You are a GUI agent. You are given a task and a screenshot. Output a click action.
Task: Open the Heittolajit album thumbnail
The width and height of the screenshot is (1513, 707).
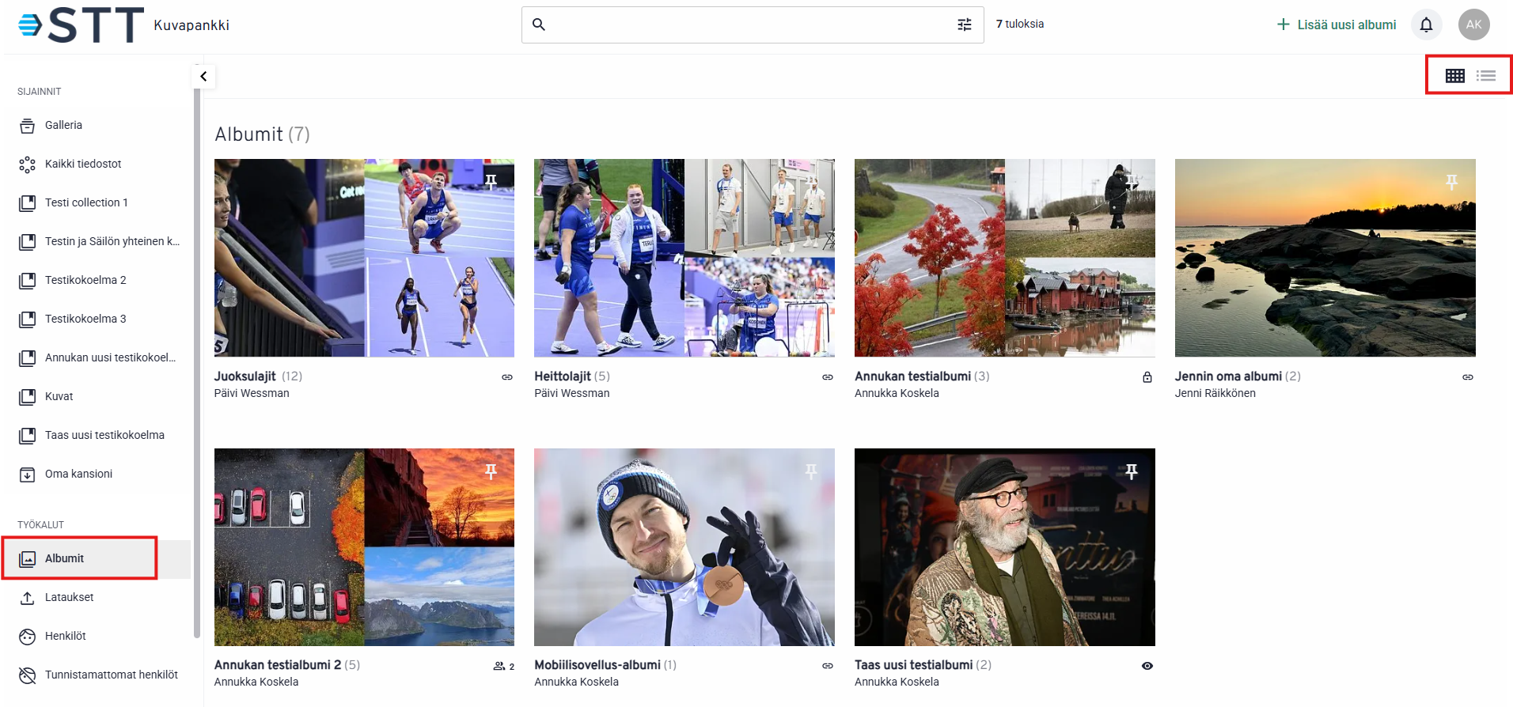(684, 258)
